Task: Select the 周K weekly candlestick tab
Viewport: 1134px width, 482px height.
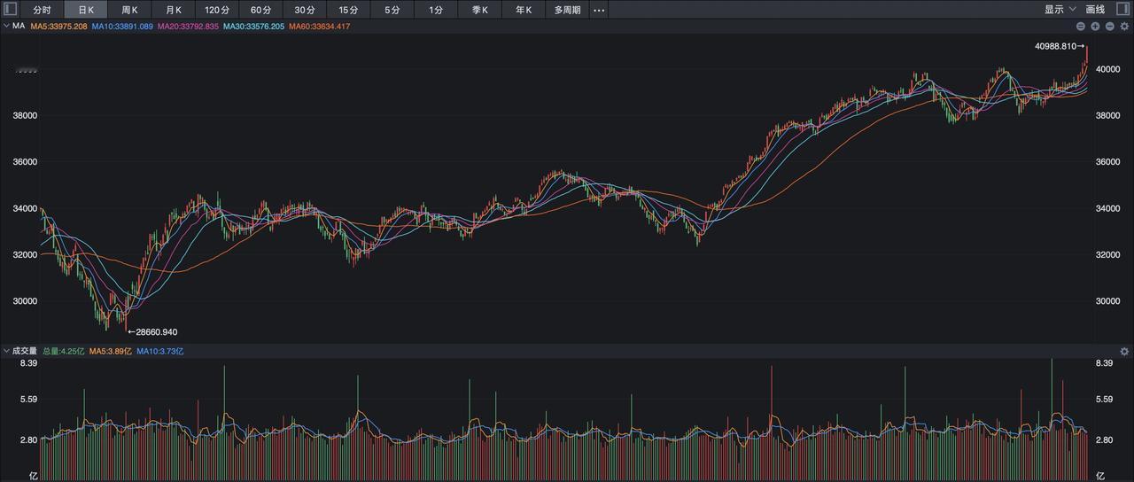Action: point(130,10)
